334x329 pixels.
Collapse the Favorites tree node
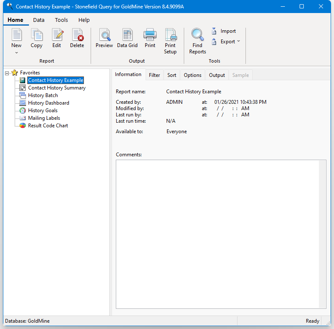point(7,73)
